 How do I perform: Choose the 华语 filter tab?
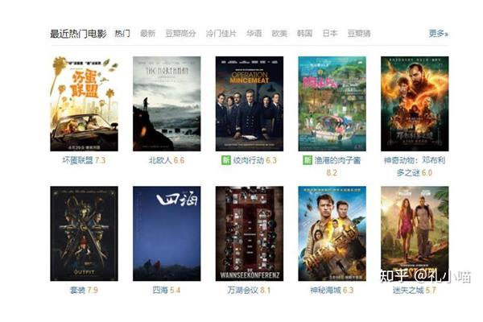coord(254,33)
